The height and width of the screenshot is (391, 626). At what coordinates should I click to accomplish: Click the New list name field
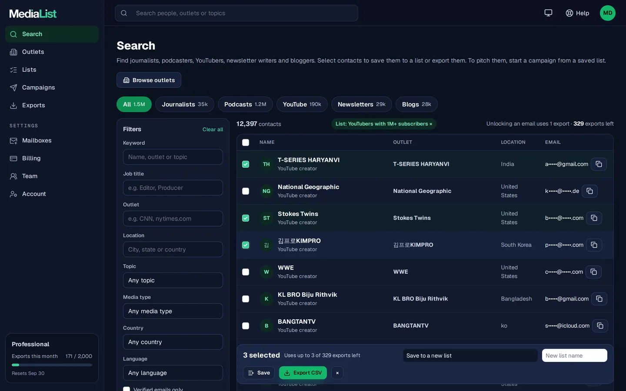[575, 355]
